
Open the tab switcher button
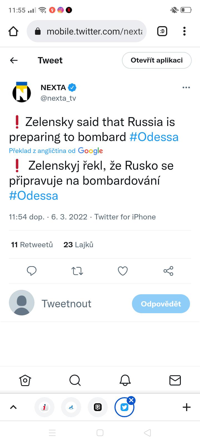pyautogui.click(x=162, y=31)
